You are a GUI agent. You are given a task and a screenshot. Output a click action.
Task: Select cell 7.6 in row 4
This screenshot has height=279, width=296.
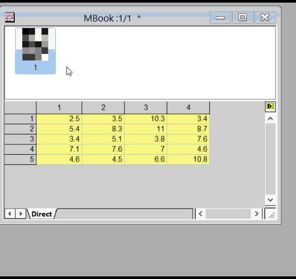coord(103,149)
